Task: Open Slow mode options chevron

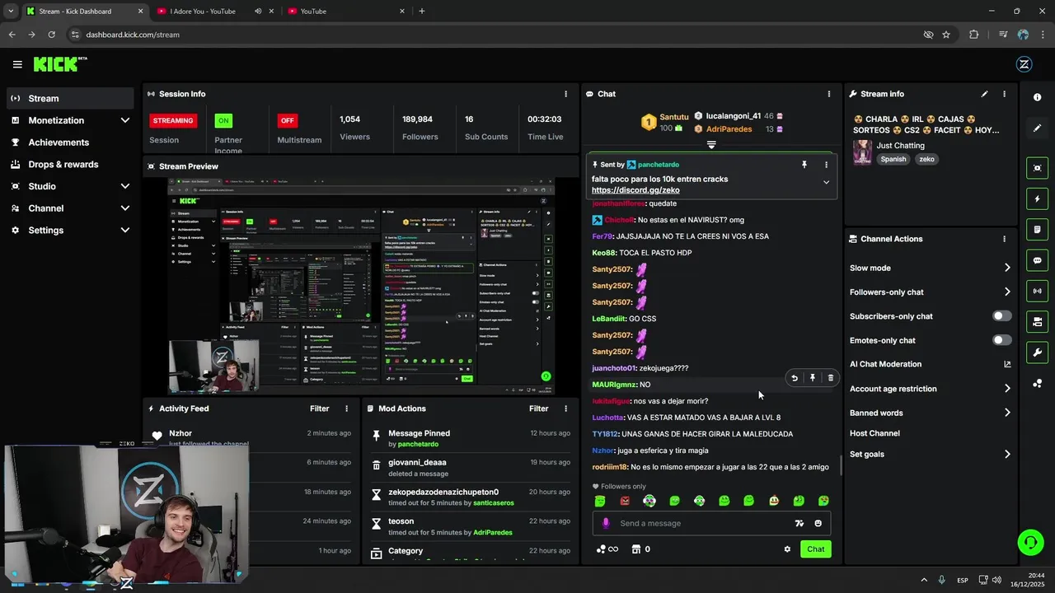Action: point(1007,268)
